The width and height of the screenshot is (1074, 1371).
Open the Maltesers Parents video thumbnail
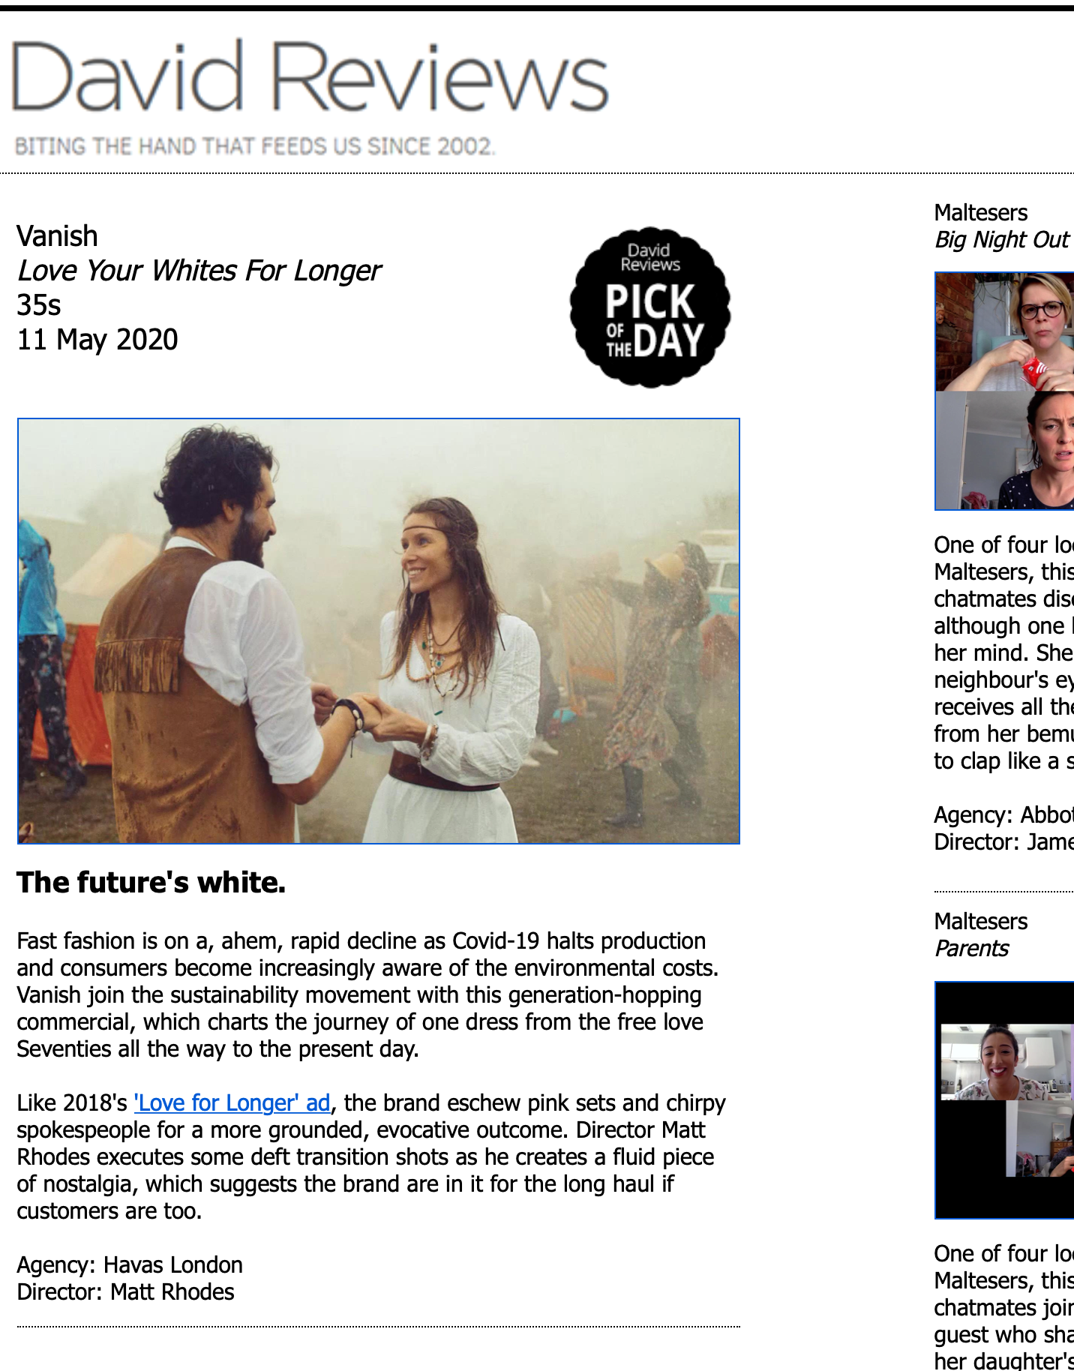point(1004,1099)
